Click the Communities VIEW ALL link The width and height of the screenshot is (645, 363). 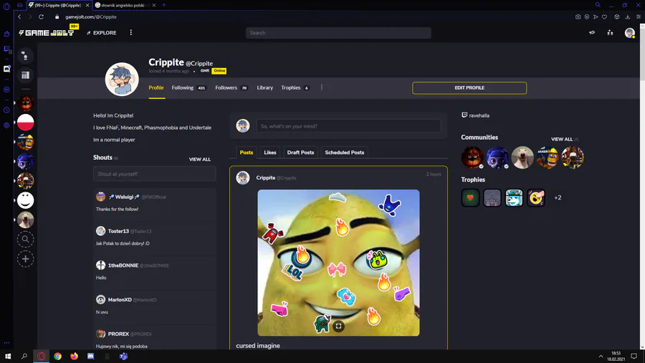561,139
